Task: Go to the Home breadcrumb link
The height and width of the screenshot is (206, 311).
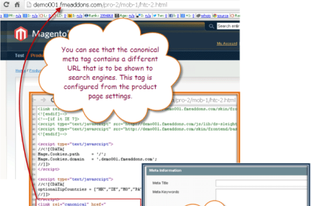Action: [x=21, y=71]
